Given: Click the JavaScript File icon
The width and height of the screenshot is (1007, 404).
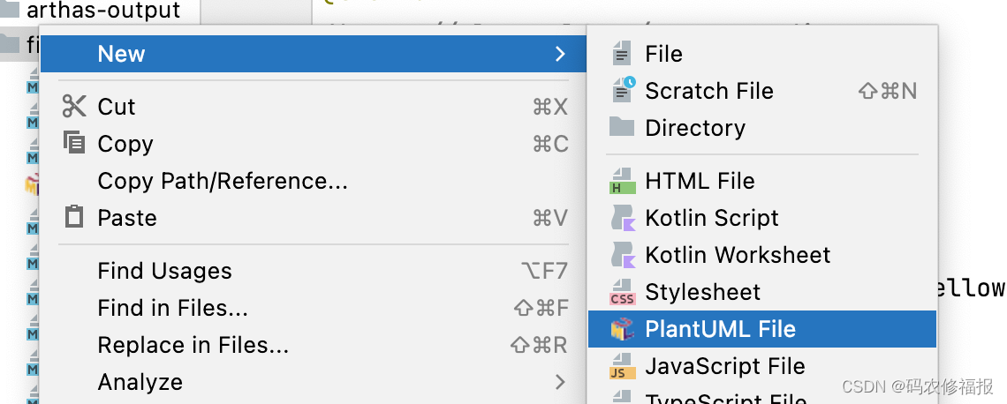Looking at the screenshot, I should point(622,366).
